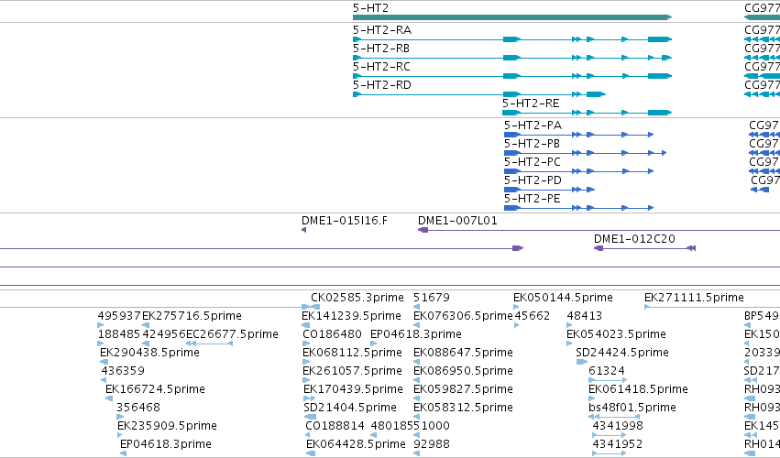The width and height of the screenshot is (780, 458).
Task: Select the 51679 EST label
Action: click(432, 298)
